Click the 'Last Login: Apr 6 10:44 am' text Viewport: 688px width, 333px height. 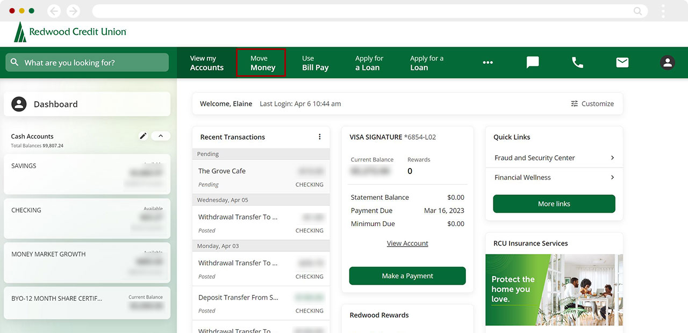300,104
